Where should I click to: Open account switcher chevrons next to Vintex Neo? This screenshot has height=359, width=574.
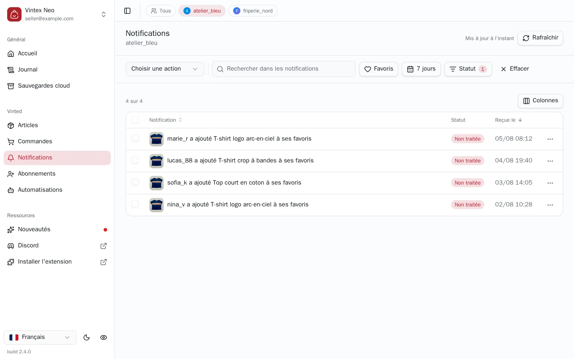coord(103,14)
